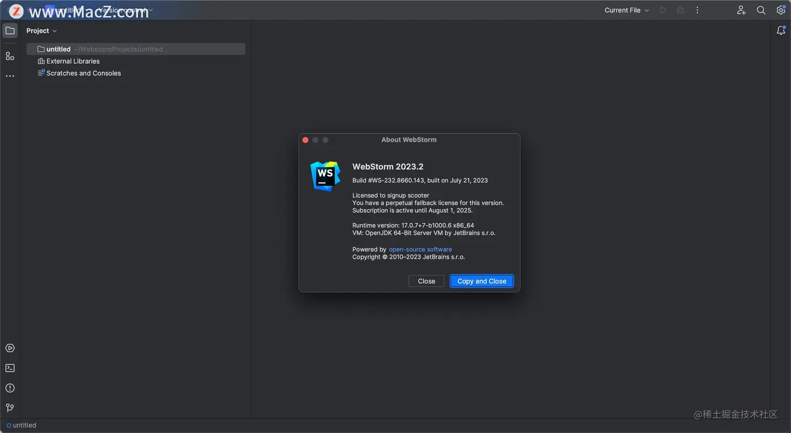Image resolution: width=791 pixels, height=433 pixels.
Task: Expand the Project view dropdown
Action: 41,31
